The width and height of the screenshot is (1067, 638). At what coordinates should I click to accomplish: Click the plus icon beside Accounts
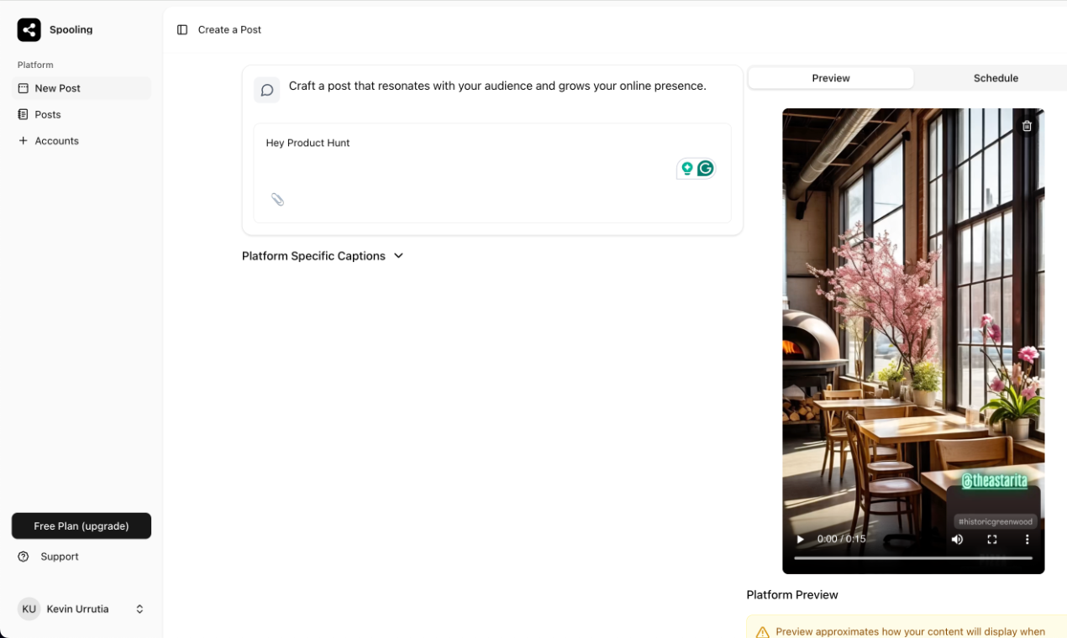[x=24, y=141]
